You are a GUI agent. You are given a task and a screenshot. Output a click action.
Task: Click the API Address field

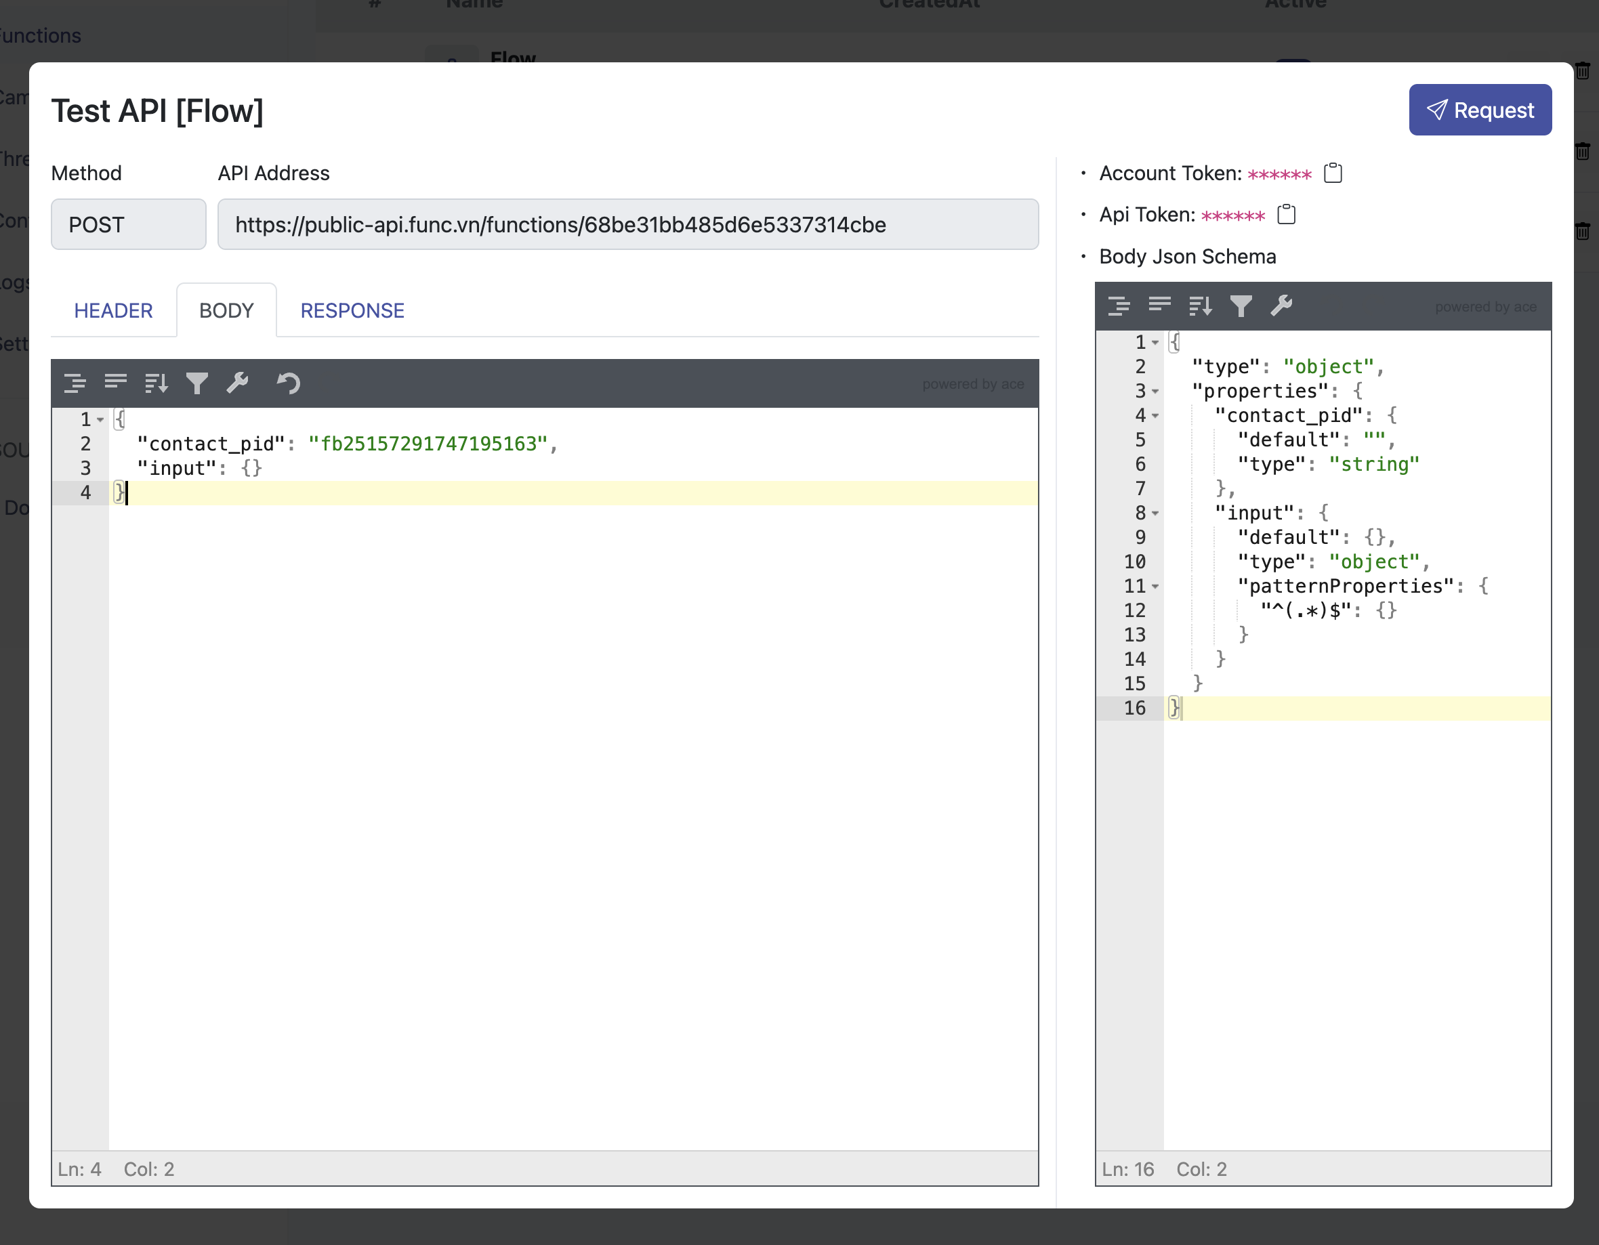[627, 225]
